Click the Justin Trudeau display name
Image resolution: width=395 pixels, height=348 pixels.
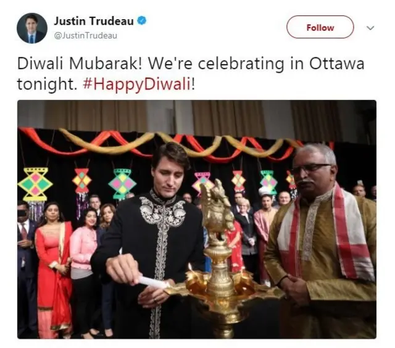click(94, 21)
